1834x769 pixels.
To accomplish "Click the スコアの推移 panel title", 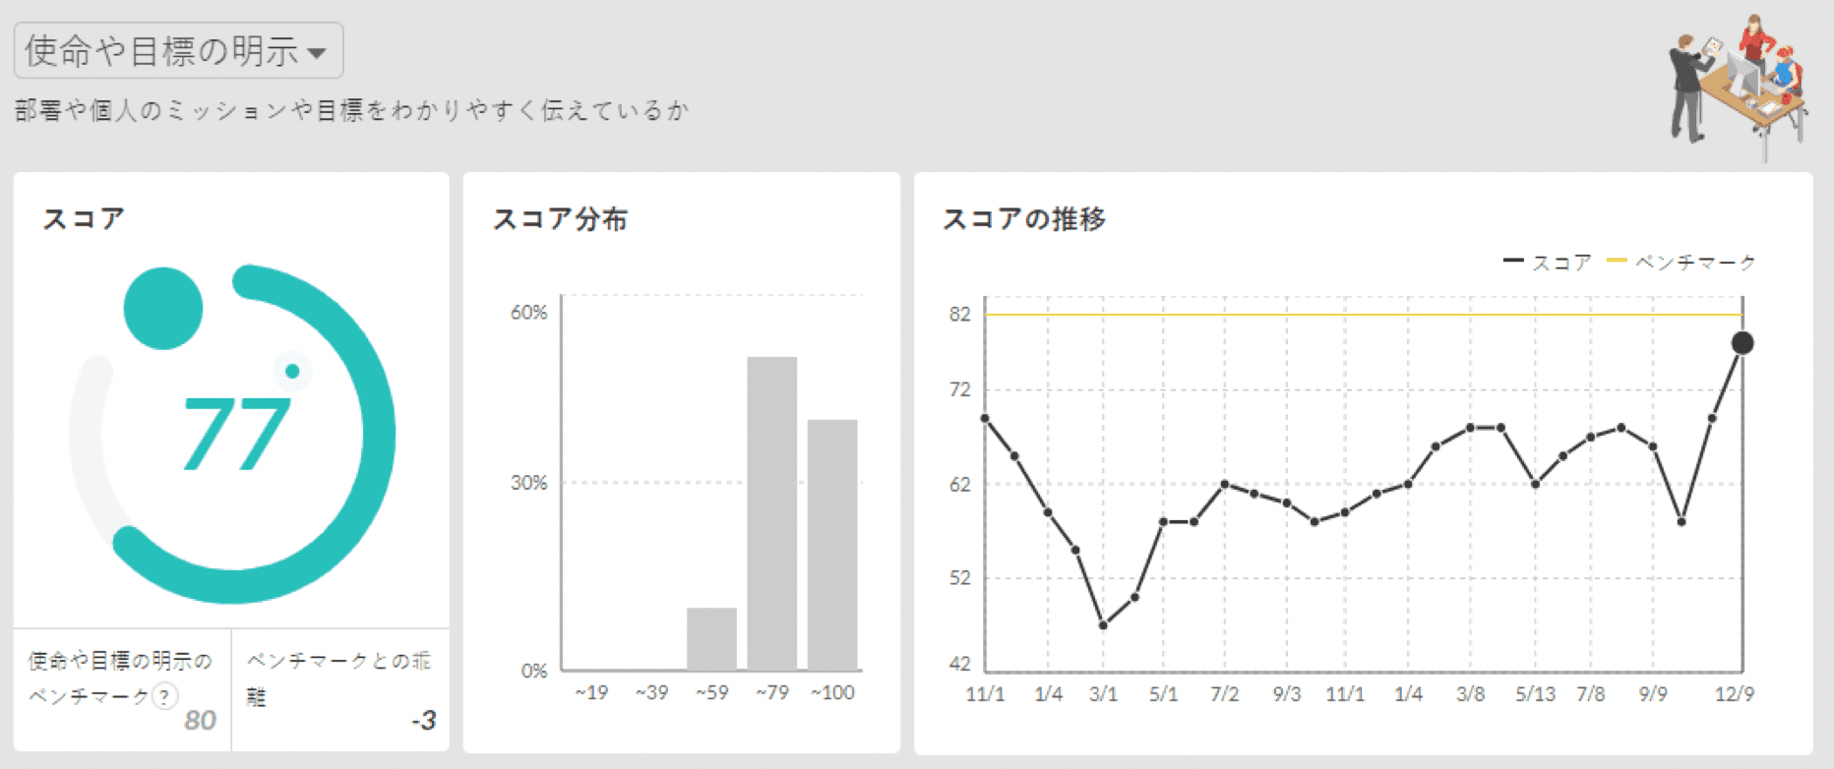I will pos(1023,218).
